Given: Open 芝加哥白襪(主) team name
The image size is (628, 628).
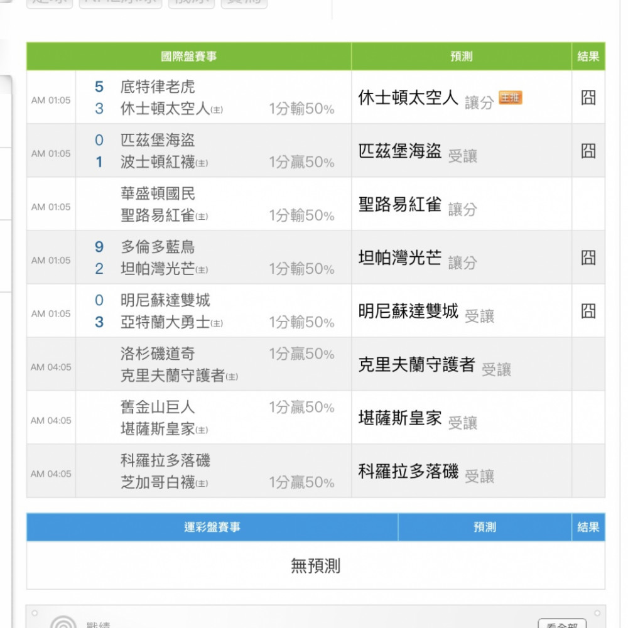Looking at the screenshot, I should tap(164, 482).
